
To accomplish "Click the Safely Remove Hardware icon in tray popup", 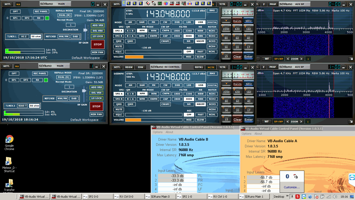I will pos(296,176).
